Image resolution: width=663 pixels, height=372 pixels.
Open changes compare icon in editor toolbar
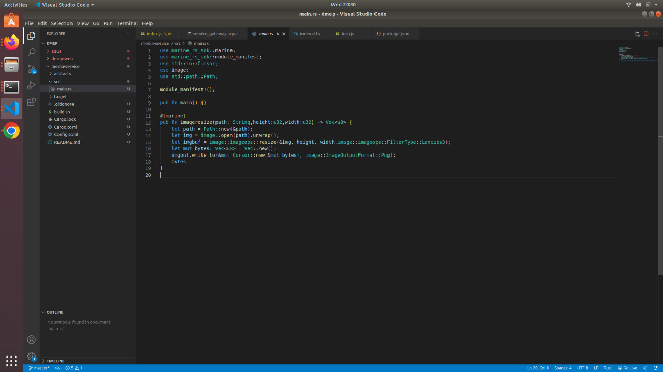tap(637, 34)
